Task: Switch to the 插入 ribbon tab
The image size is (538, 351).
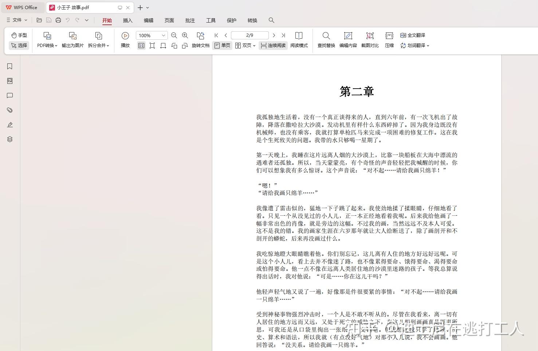Action: click(128, 20)
